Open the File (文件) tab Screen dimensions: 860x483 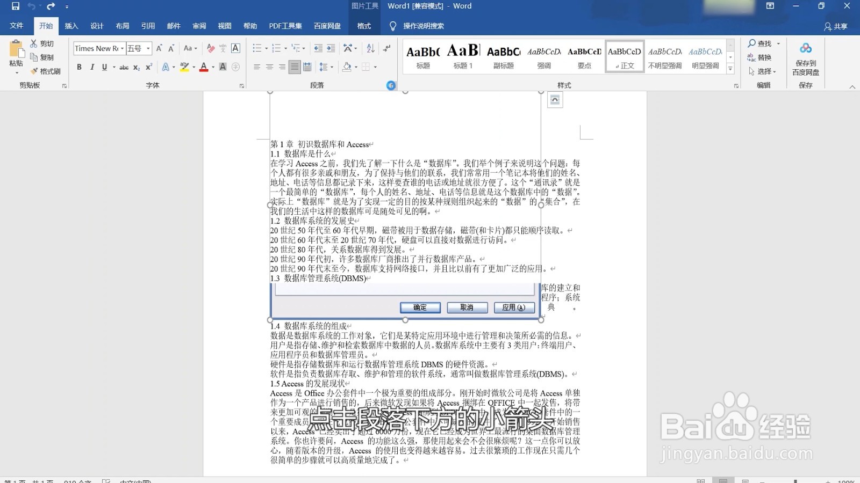point(17,26)
